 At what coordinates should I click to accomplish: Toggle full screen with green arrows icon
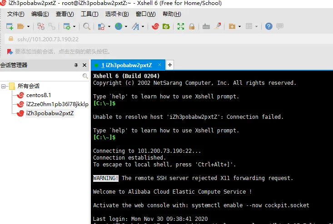pyautogui.click(x=181, y=26)
